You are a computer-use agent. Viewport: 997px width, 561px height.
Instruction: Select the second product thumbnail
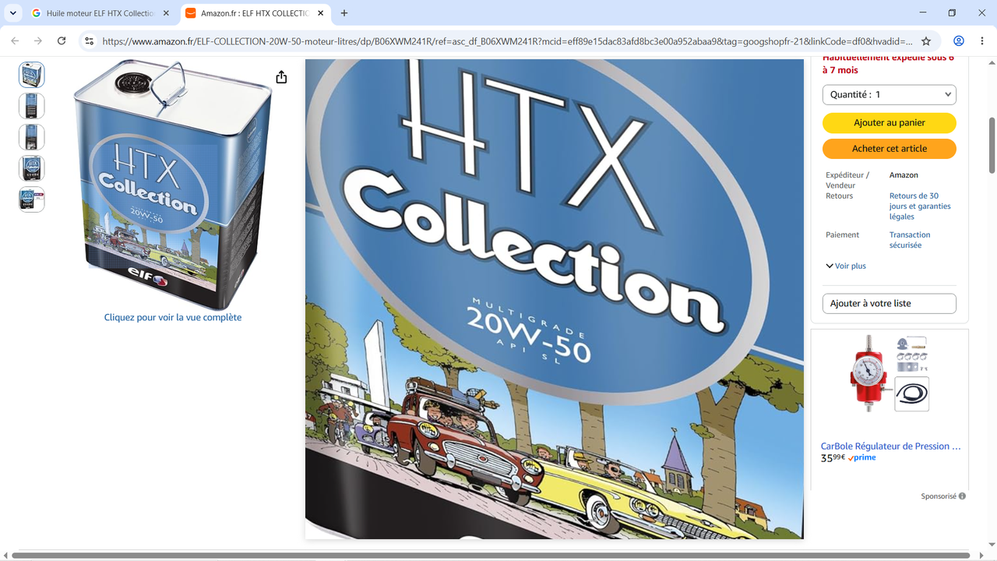pos(32,106)
